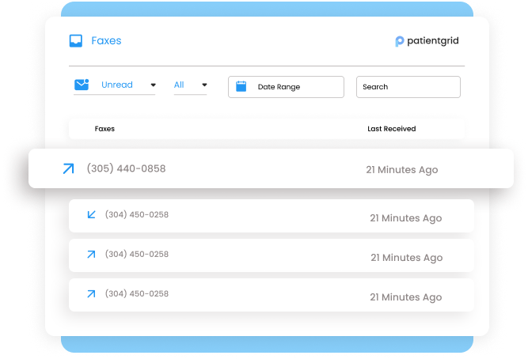Expand the All dropdown arrow
The width and height of the screenshot is (528, 359).
pyautogui.click(x=204, y=85)
